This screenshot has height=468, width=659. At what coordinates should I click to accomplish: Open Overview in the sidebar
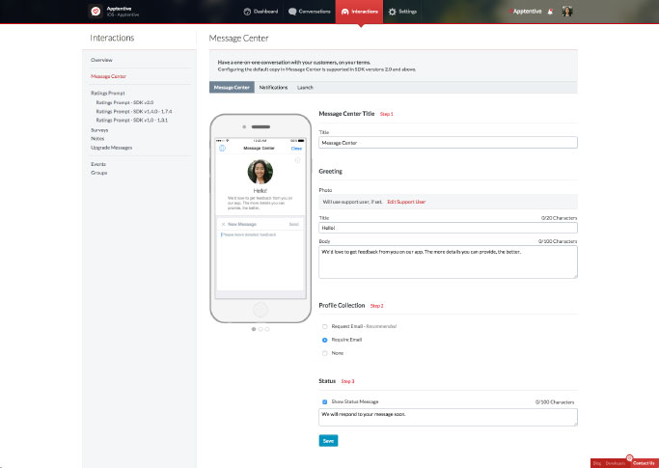[x=101, y=60]
